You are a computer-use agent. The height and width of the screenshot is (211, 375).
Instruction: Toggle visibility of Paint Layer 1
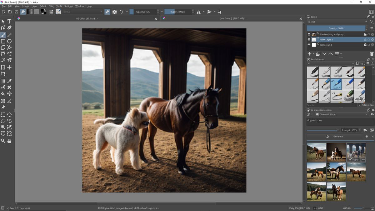(309, 39)
